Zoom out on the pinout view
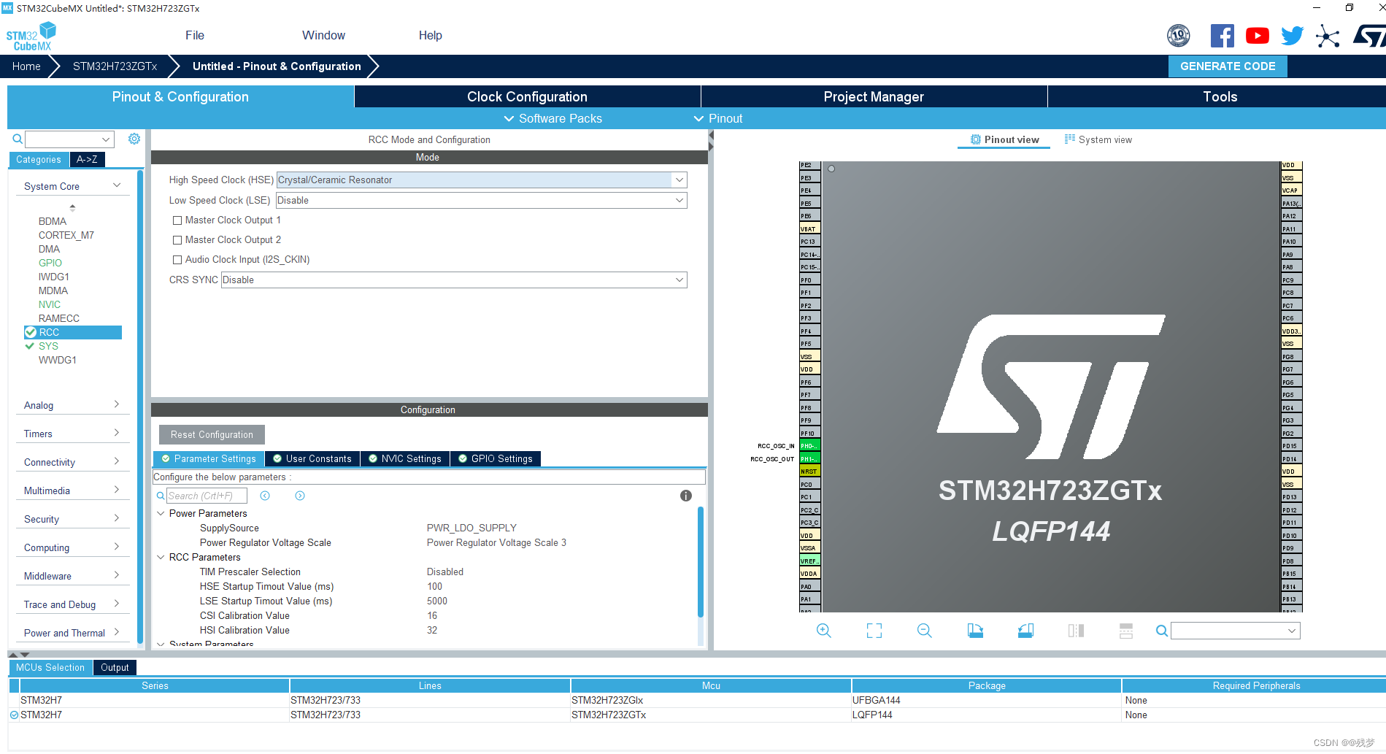Screen dimensions: 1386x754 pos(924,631)
